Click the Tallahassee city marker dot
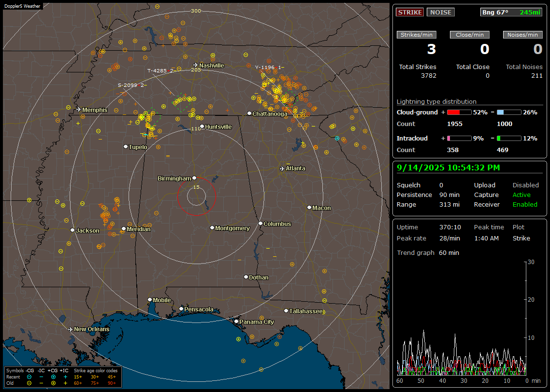This screenshot has height=392, width=550. pos(286,311)
